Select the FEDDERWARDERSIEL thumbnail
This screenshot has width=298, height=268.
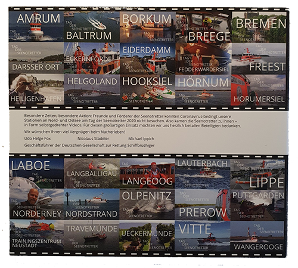(203, 58)
